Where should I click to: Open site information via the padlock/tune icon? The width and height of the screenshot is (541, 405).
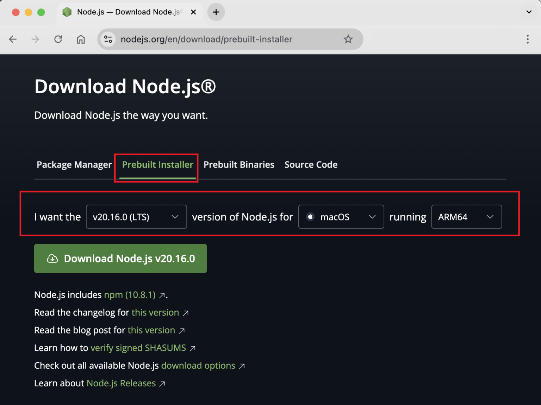(x=108, y=39)
